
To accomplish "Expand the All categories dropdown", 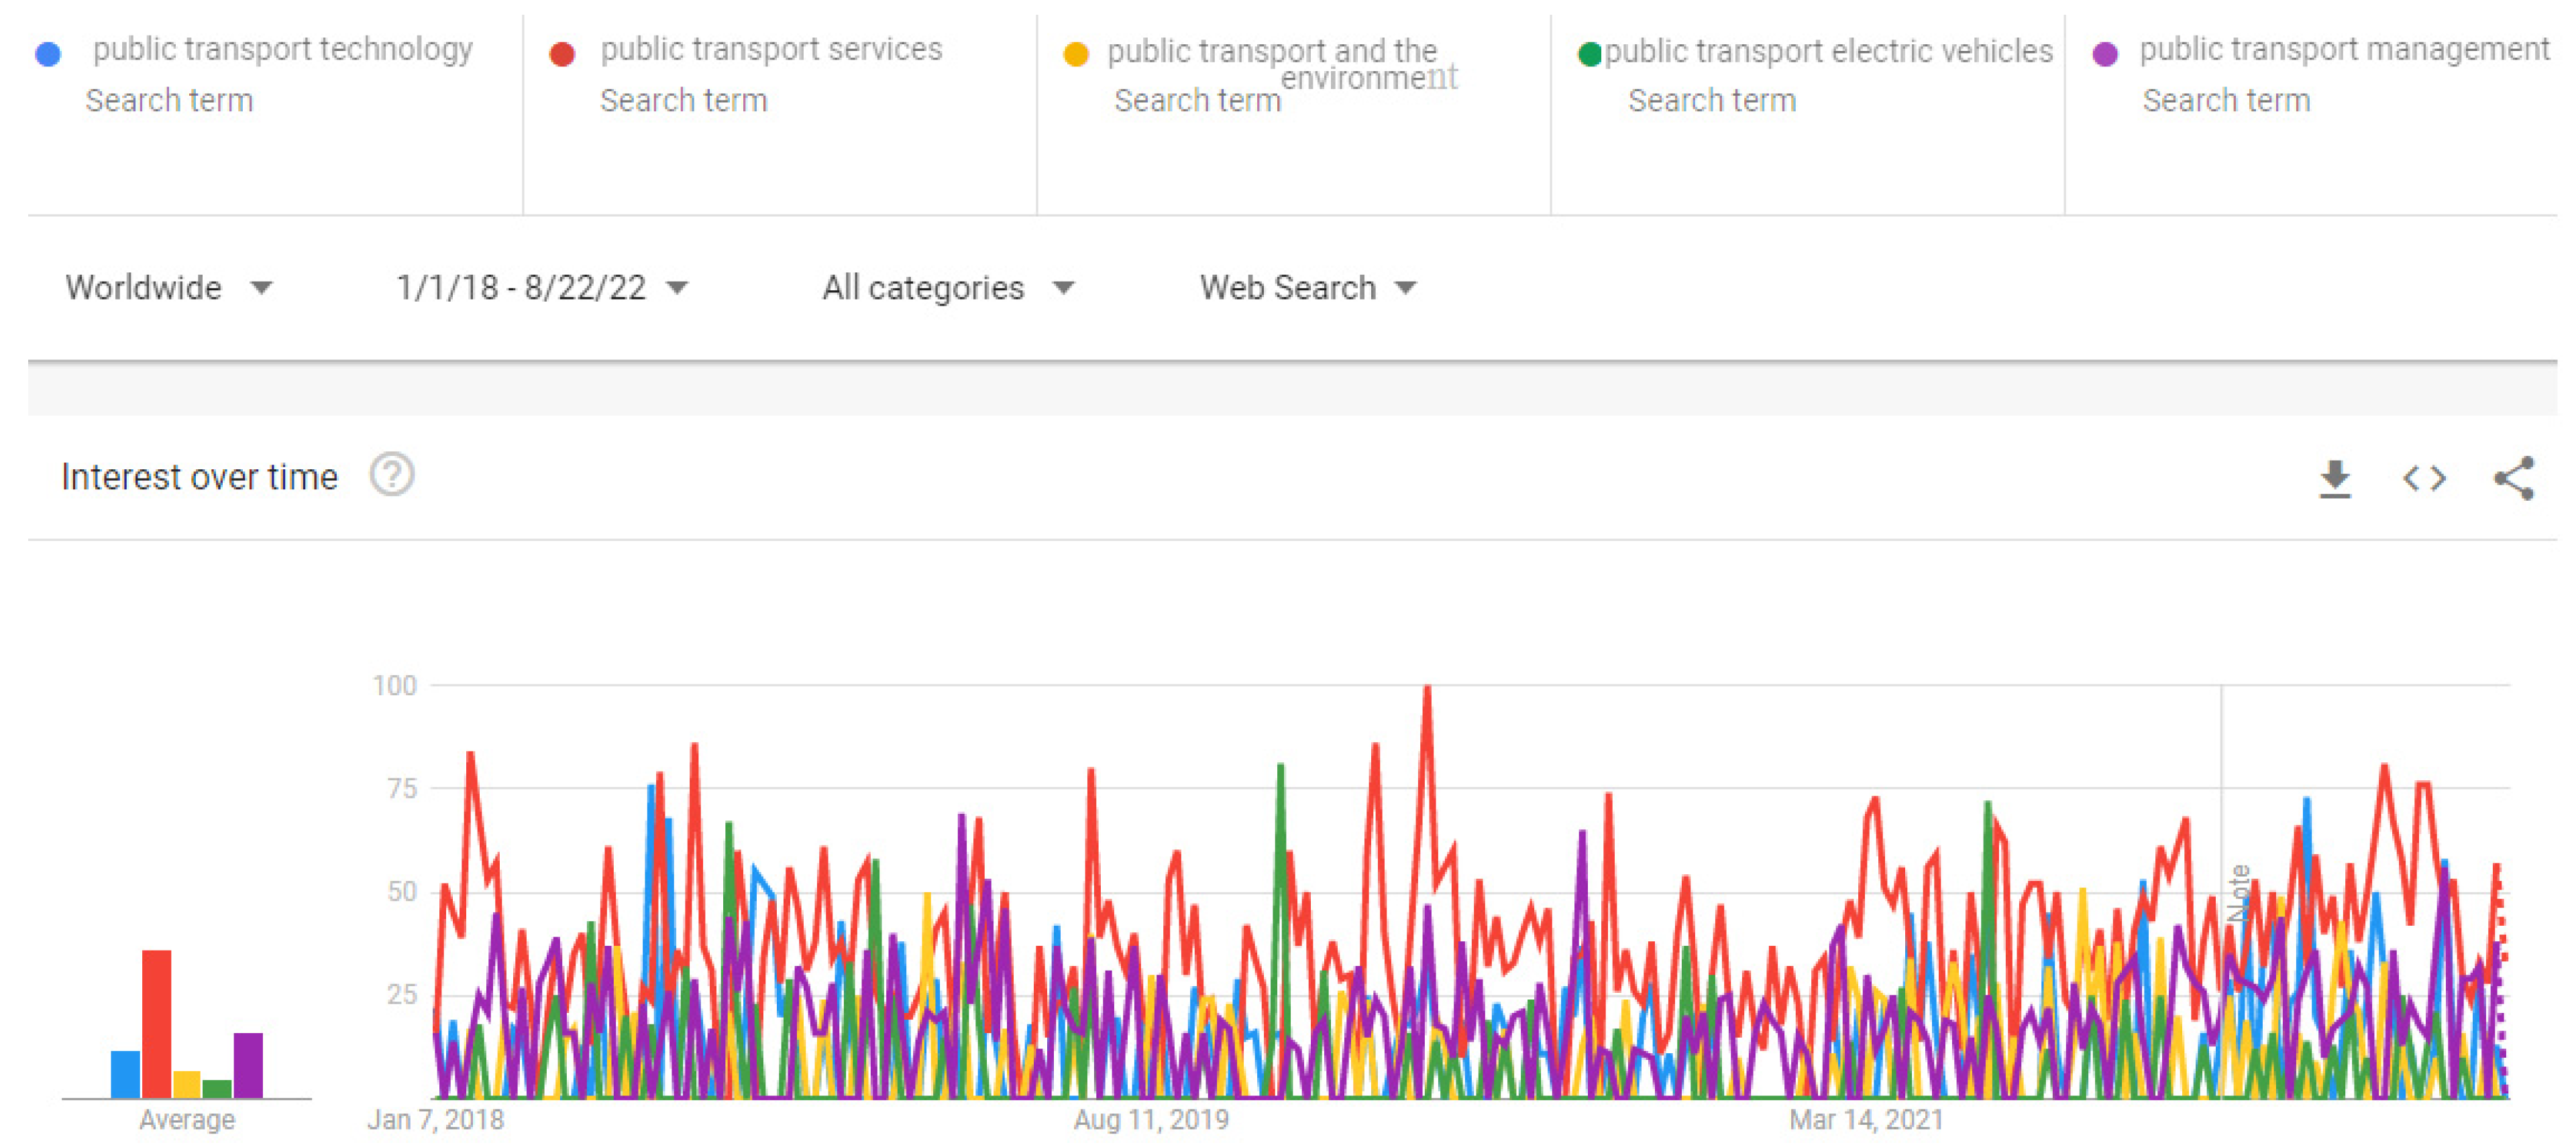I will [x=947, y=288].
